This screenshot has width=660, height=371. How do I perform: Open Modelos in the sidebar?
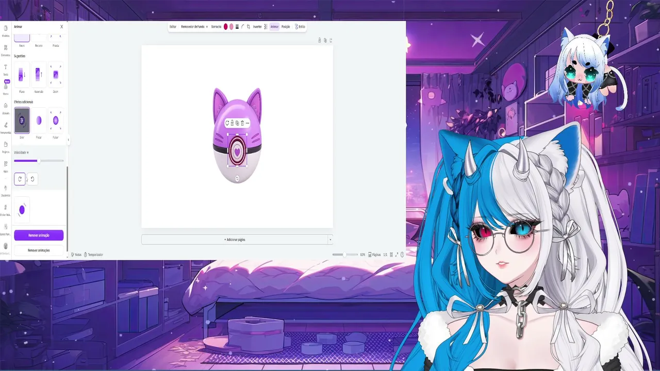6,31
